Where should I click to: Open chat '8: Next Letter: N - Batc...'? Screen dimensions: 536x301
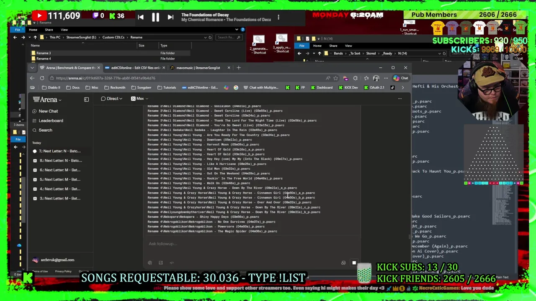(x=60, y=161)
